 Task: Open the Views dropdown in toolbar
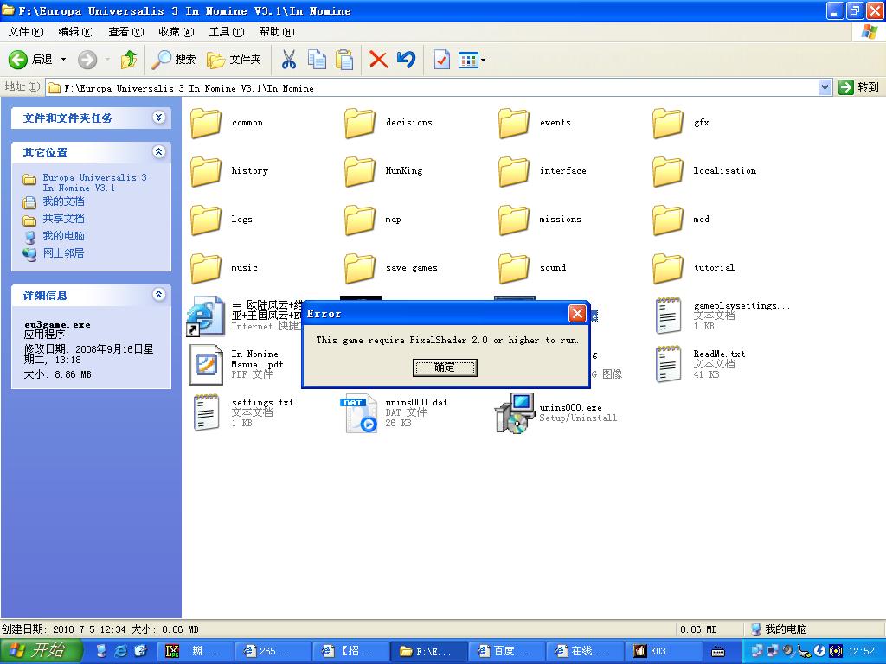click(472, 60)
